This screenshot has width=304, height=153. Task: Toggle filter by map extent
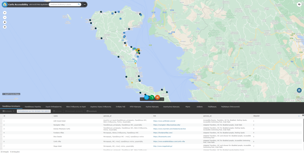point(34,111)
